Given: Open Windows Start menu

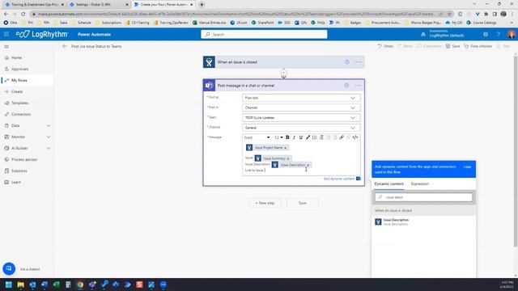Looking at the screenshot, I should point(9,285).
